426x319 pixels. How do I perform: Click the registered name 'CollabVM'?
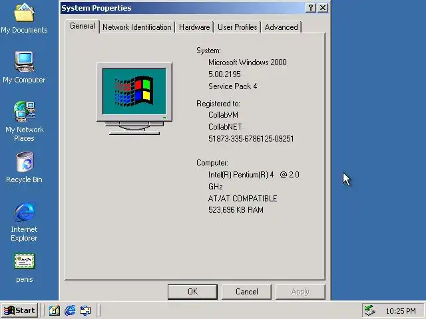point(224,115)
